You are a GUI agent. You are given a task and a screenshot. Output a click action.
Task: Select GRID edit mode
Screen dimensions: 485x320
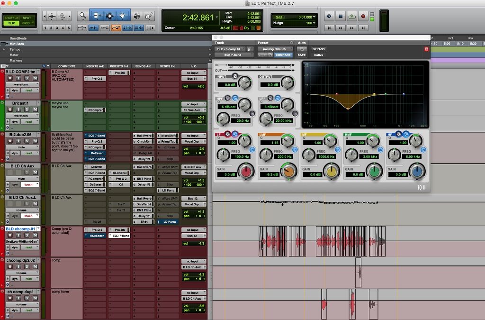point(27,23)
